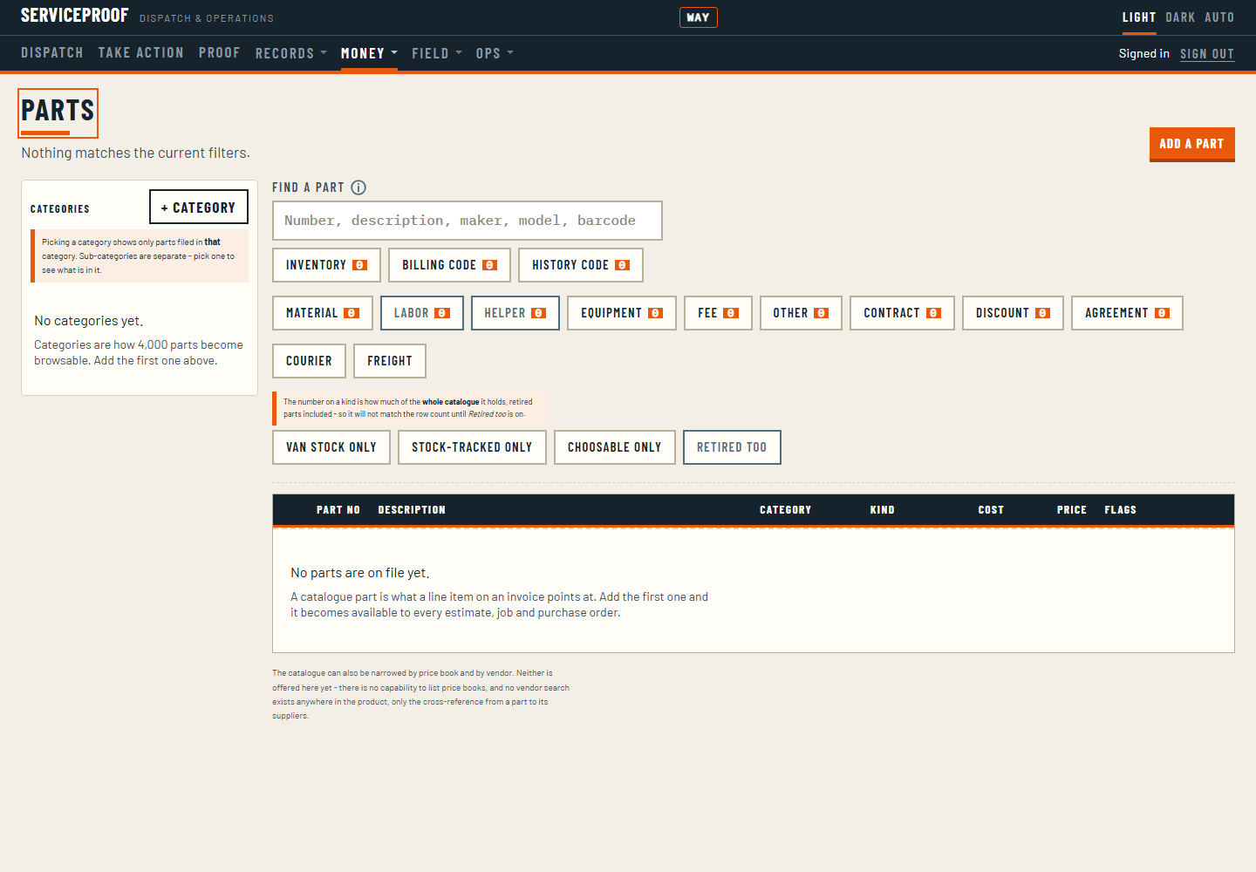Viewport: 1256px width, 872px height.
Task: Toggle the Agreement kind filter
Action: pyautogui.click(x=1127, y=313)
